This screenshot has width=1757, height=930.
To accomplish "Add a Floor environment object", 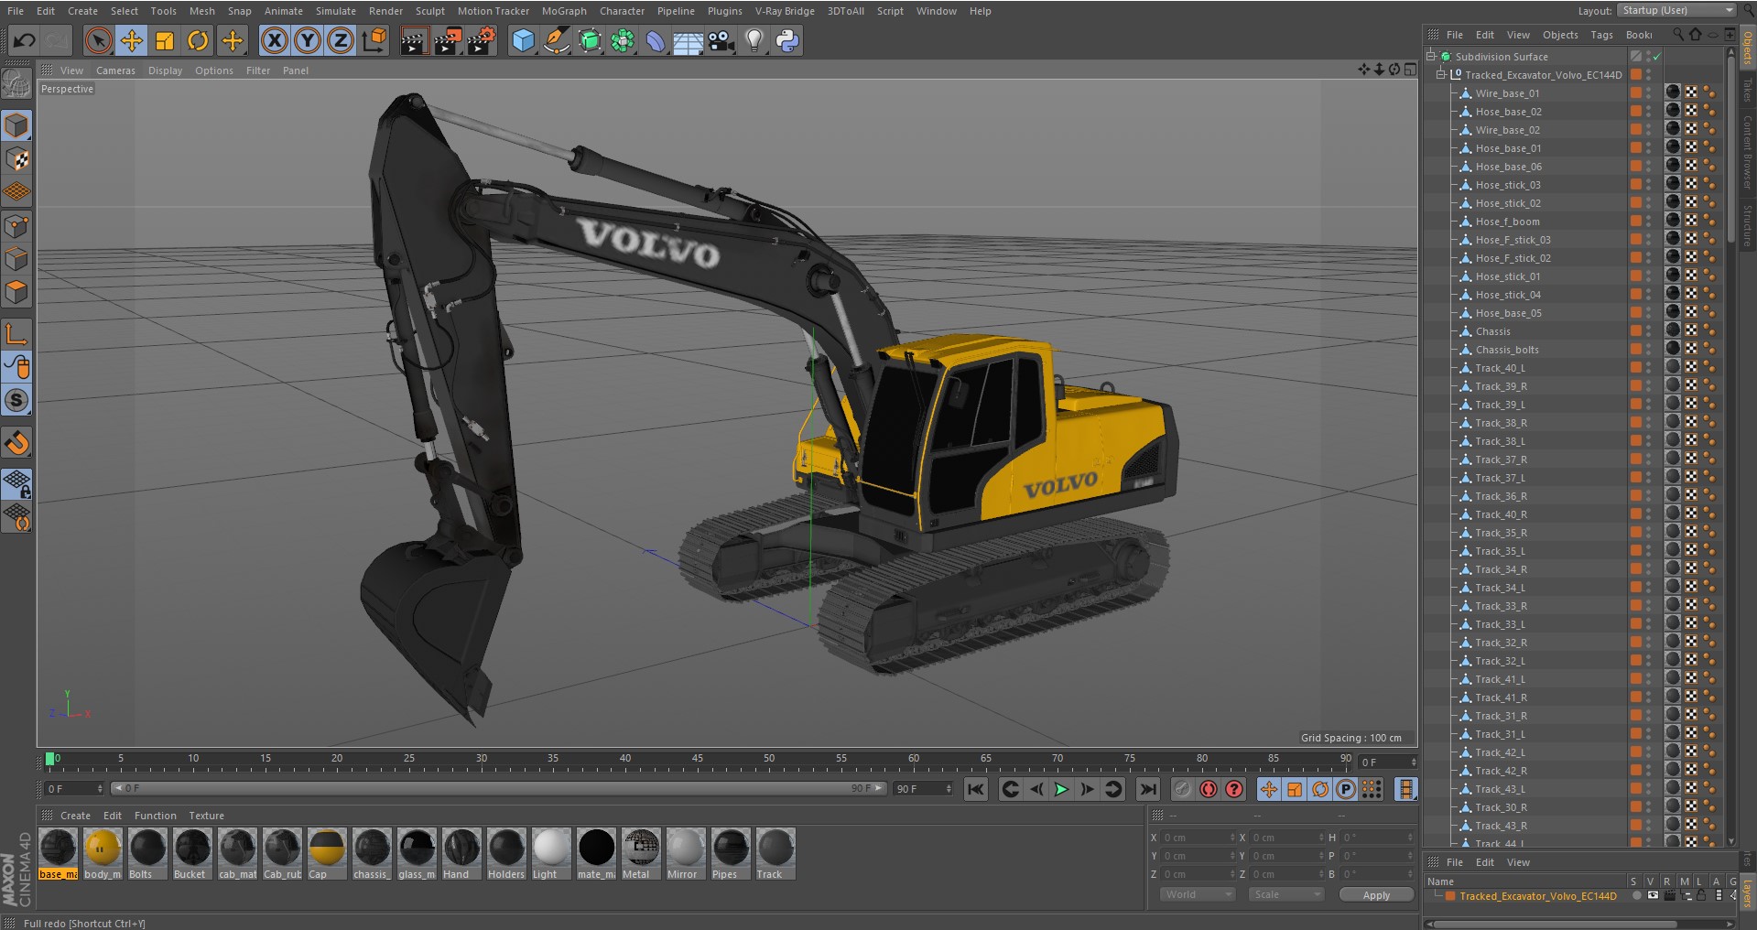I will click(688, 40).
